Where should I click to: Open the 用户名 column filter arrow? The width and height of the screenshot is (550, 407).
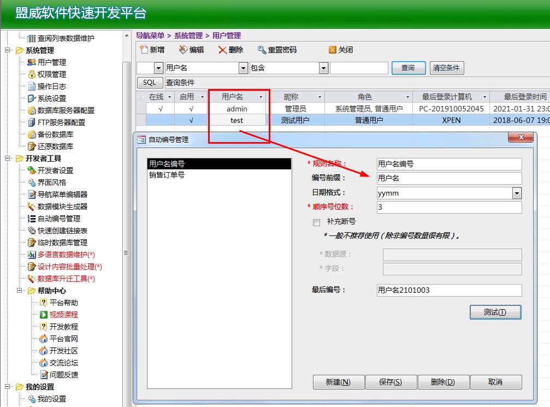[261, 97]
